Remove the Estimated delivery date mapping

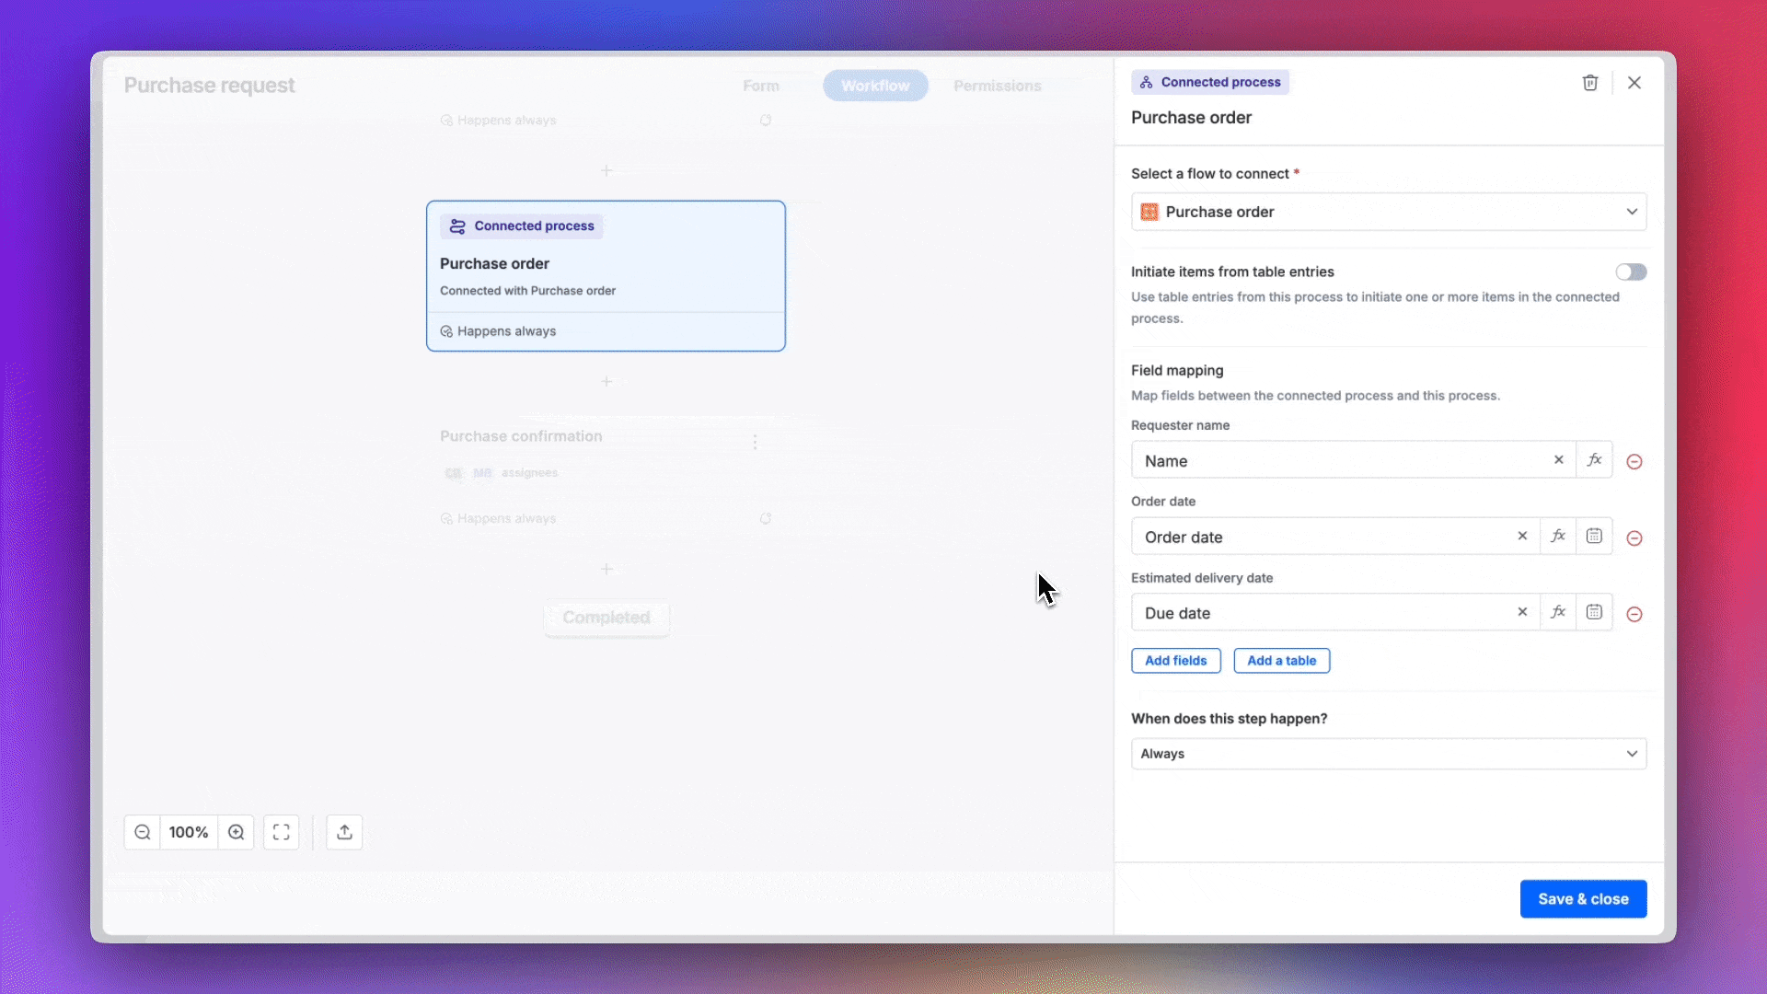1634,614
